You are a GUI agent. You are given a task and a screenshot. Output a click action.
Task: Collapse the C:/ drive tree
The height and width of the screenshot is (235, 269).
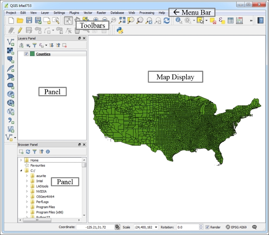[21, 171]
